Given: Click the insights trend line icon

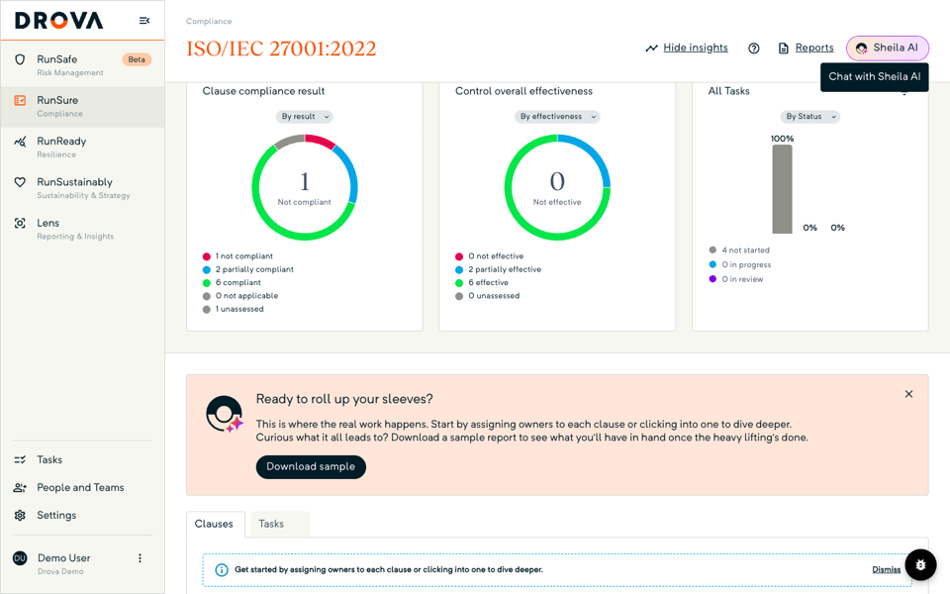Looking at the screenshot, I should (651, 49).
